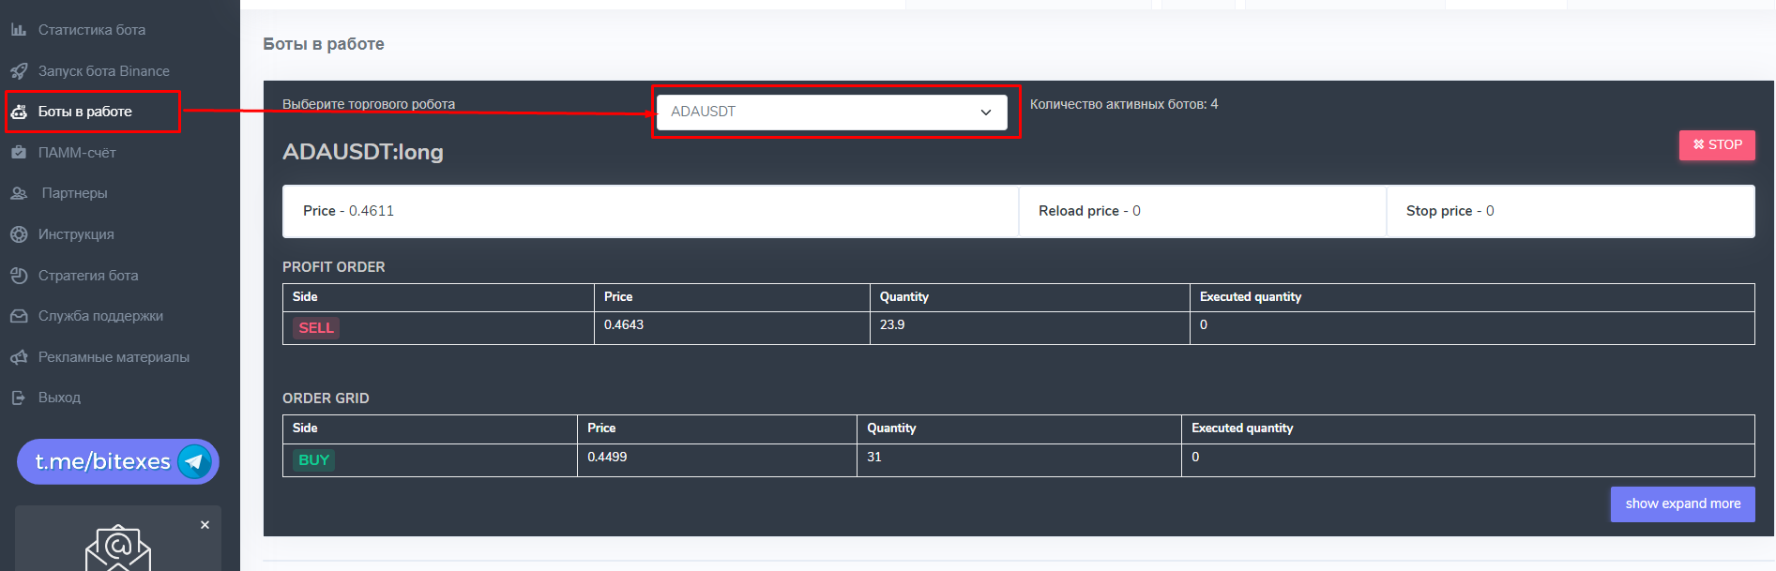Click the megaphone icon for Рекламные материалы

coord(19,357)
